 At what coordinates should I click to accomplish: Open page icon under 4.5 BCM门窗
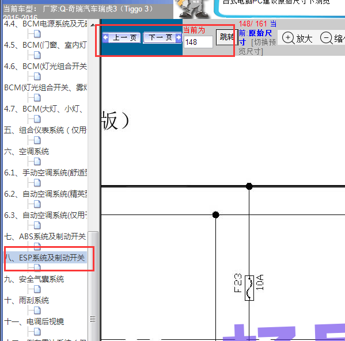pyautogui.click(x=37, y=55)
